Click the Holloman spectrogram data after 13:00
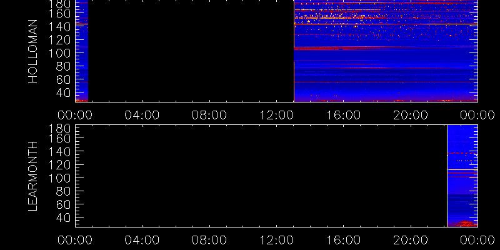 pos(386,51)
